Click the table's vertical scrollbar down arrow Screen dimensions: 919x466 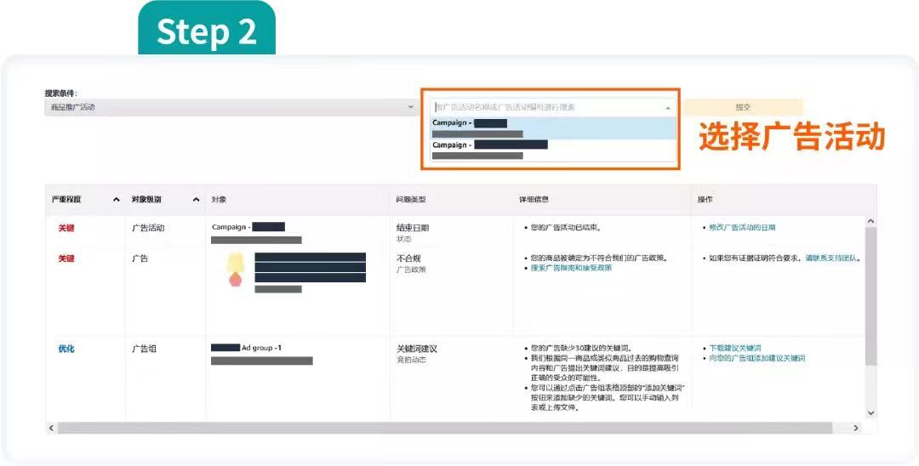click(x=870, y=412)
